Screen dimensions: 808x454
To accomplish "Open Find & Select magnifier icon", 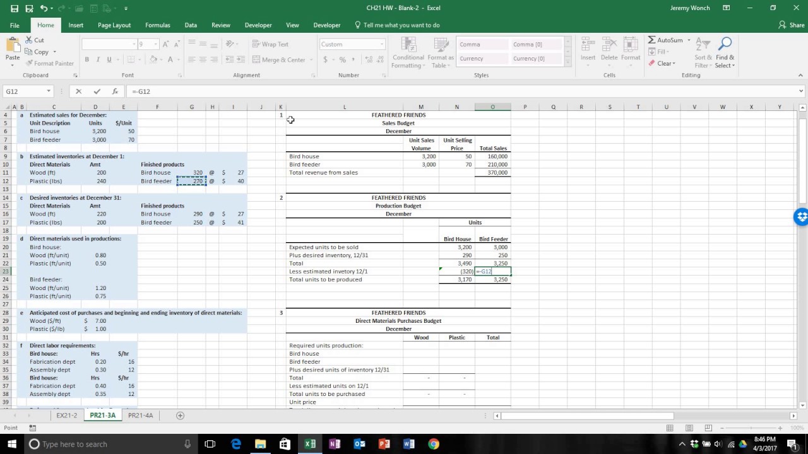I will coord(725,44).
